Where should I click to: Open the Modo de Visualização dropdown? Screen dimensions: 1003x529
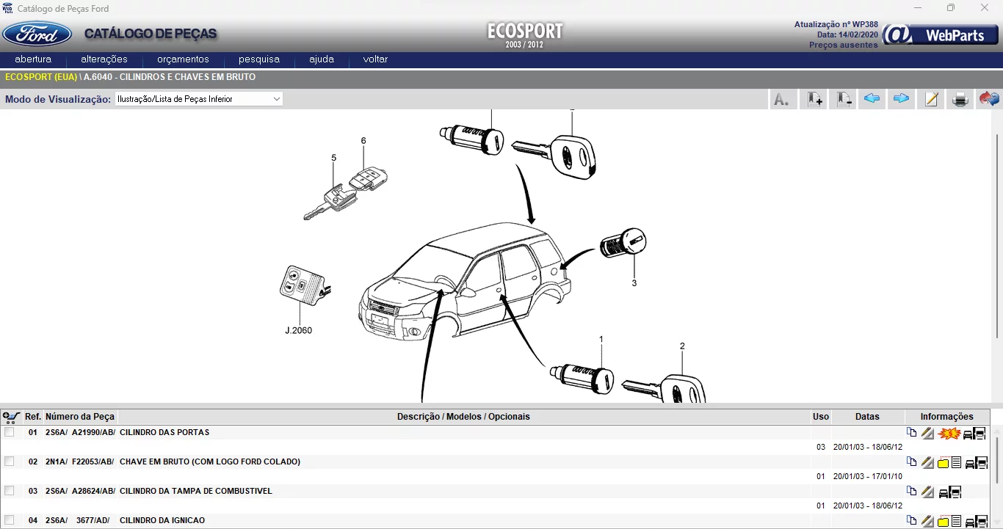coord(278,98)
